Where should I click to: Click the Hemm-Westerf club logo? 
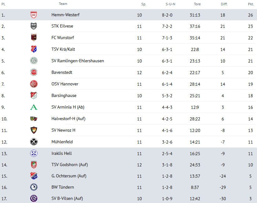click(33, 15)
